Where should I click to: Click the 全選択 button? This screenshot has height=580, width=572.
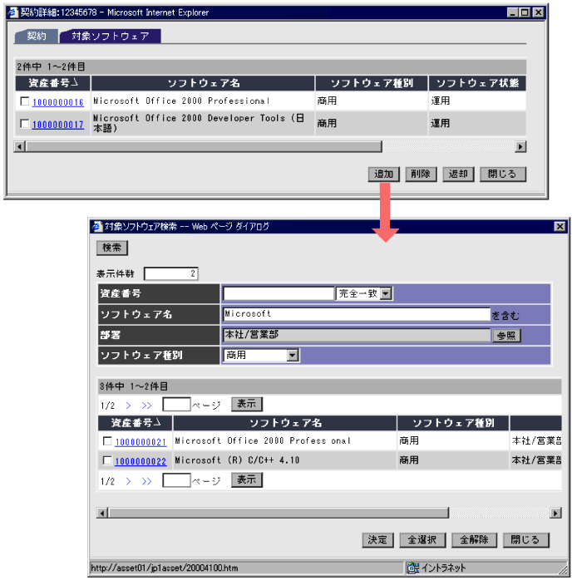click(x=422, y=540)
